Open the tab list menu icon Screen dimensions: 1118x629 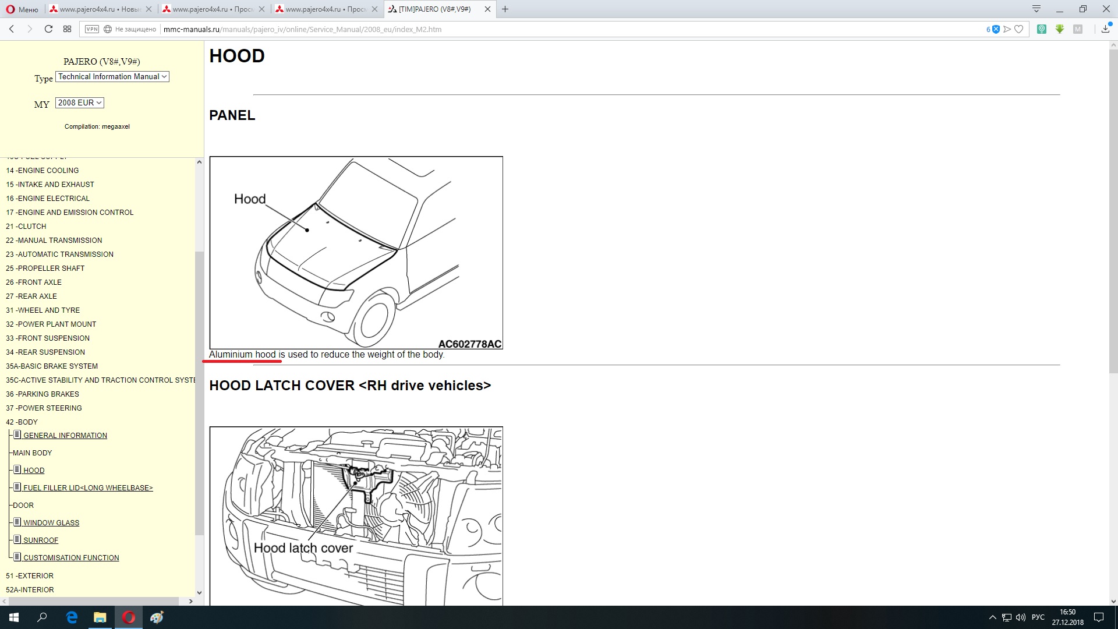1036,9
